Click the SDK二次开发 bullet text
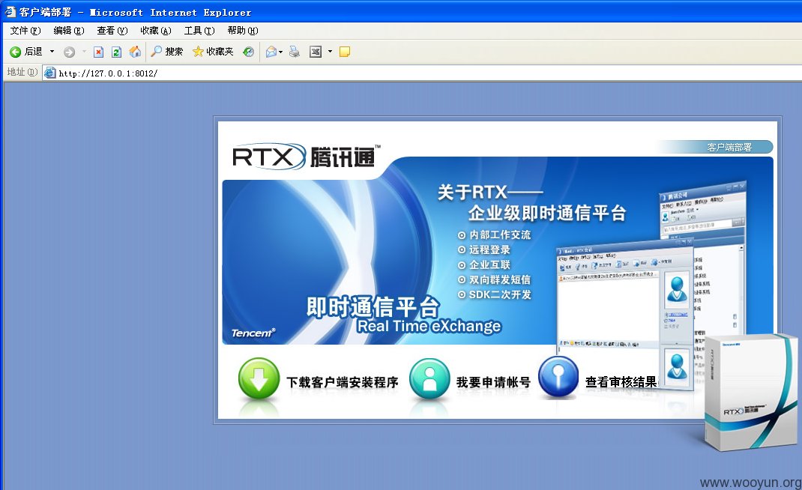This screenshot has height=490, width=802. 500,294
